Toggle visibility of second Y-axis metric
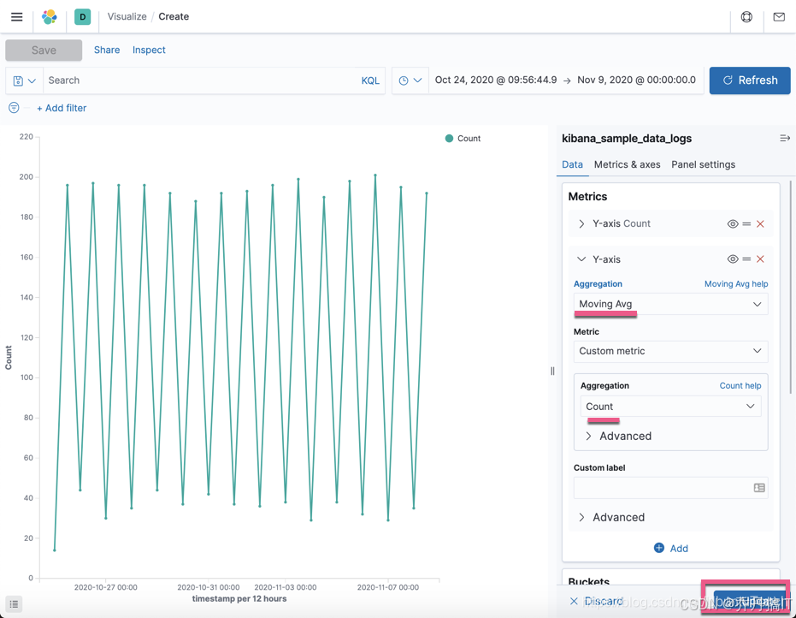Image resolution: width=796 pixels, height=618 pixels. click(733, 259)
